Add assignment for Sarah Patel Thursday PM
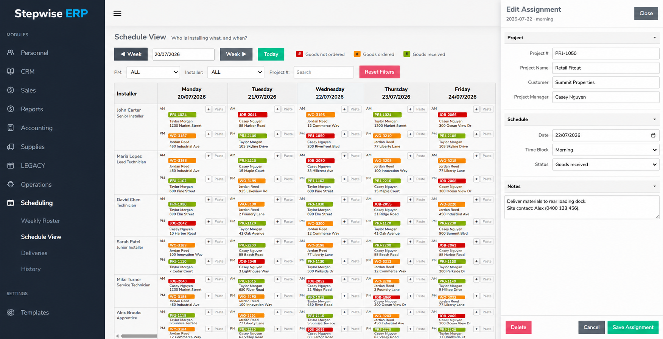 click(410, 261)
